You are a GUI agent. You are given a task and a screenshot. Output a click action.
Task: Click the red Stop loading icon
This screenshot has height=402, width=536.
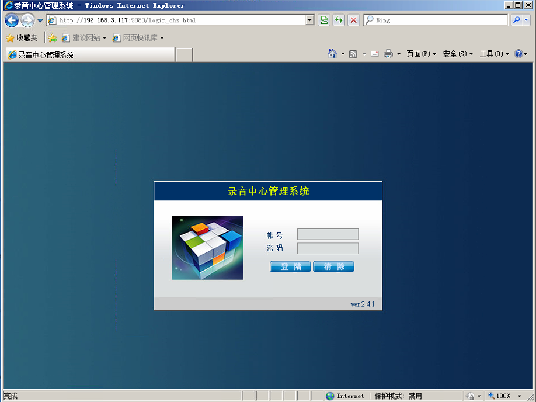353,20
